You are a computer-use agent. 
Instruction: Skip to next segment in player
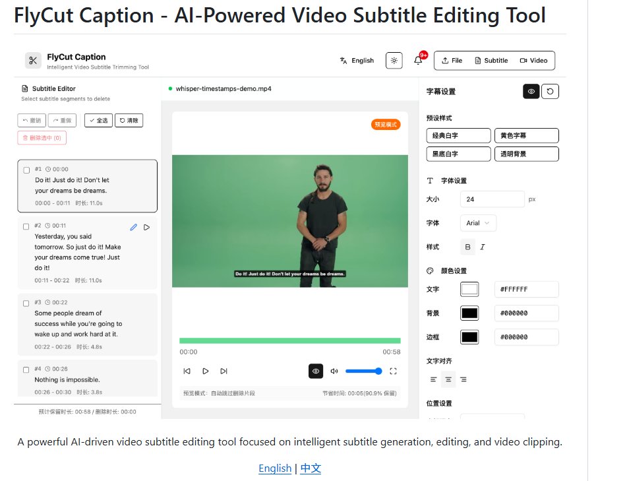click(x=224, y=371)
